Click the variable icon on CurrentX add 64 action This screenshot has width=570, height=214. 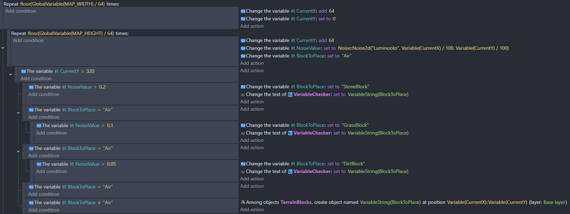click(243, 11)
